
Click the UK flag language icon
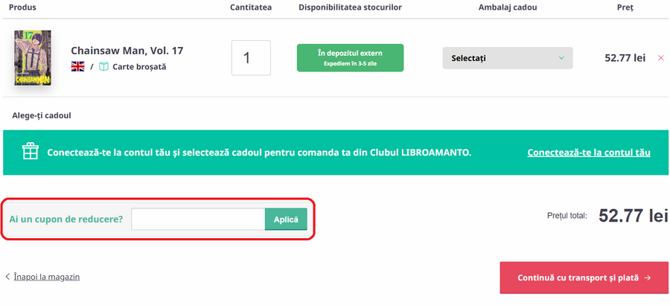77,67
